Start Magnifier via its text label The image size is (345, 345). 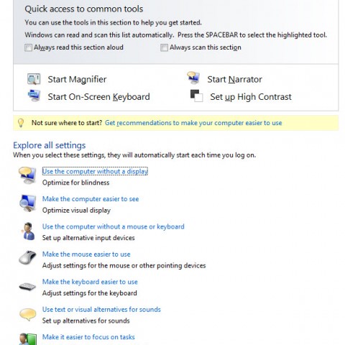(x=77, y=80)
